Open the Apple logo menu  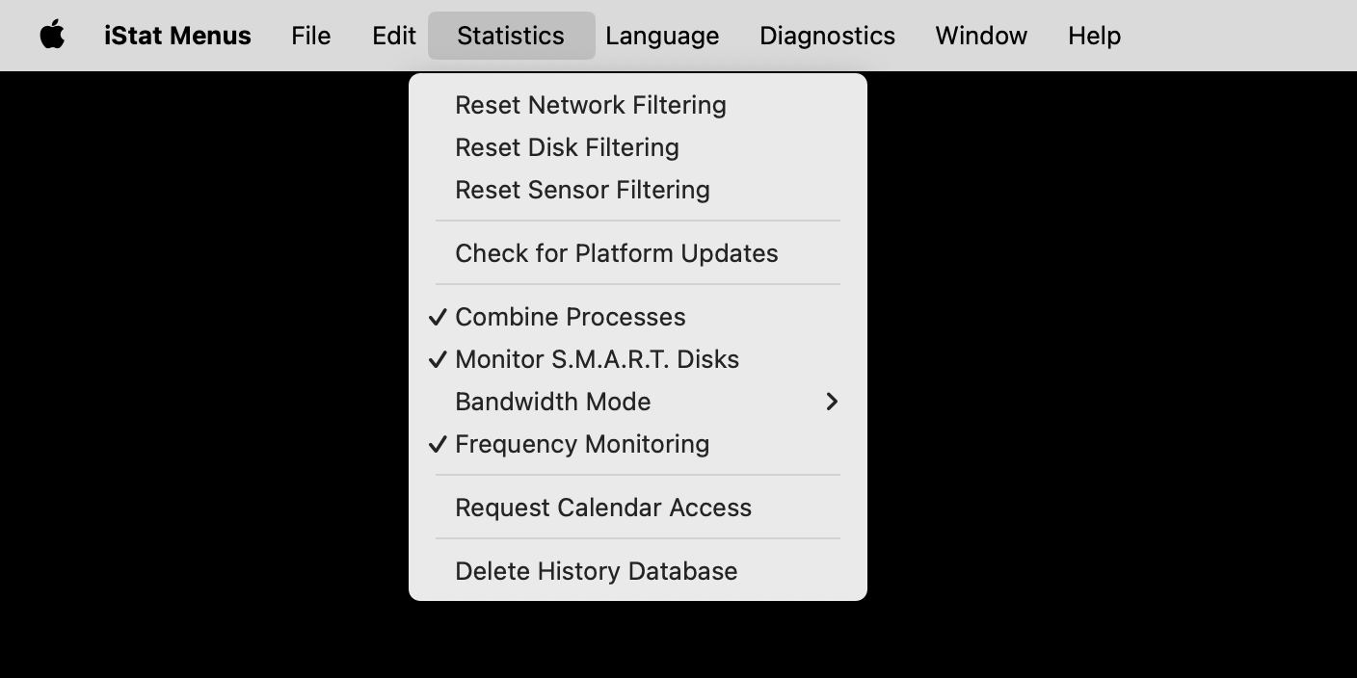[x=52, y=36]
